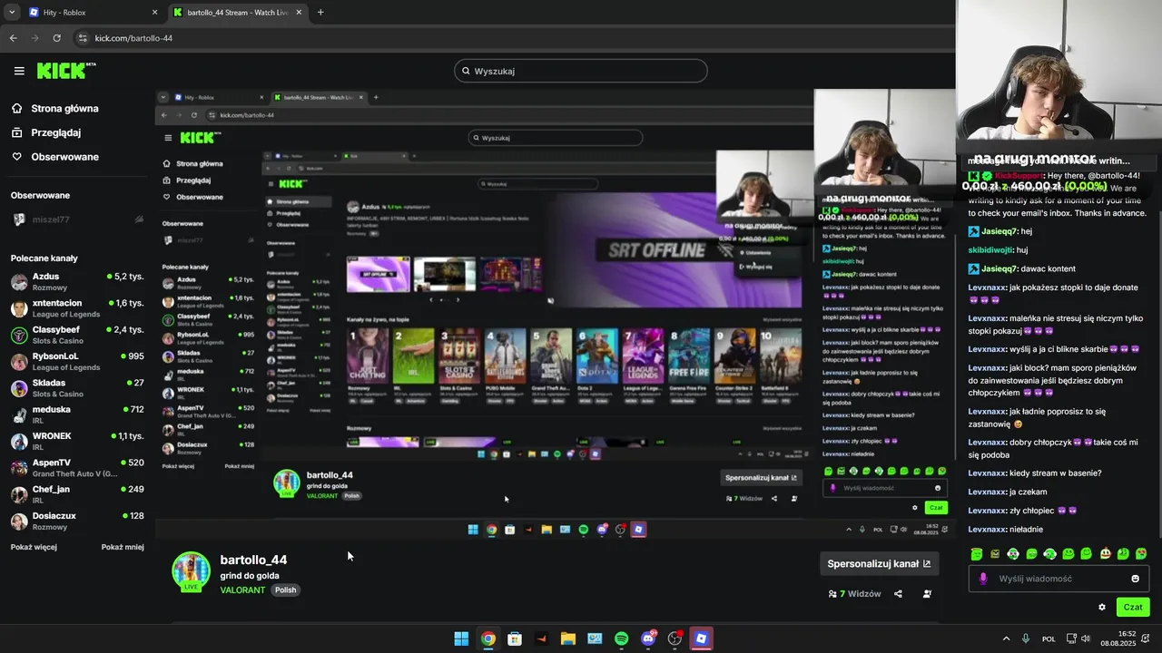The height and width of the screenshot is (653, 1162).
Task: Go forward in browser
Action: [x=35, y=38]
